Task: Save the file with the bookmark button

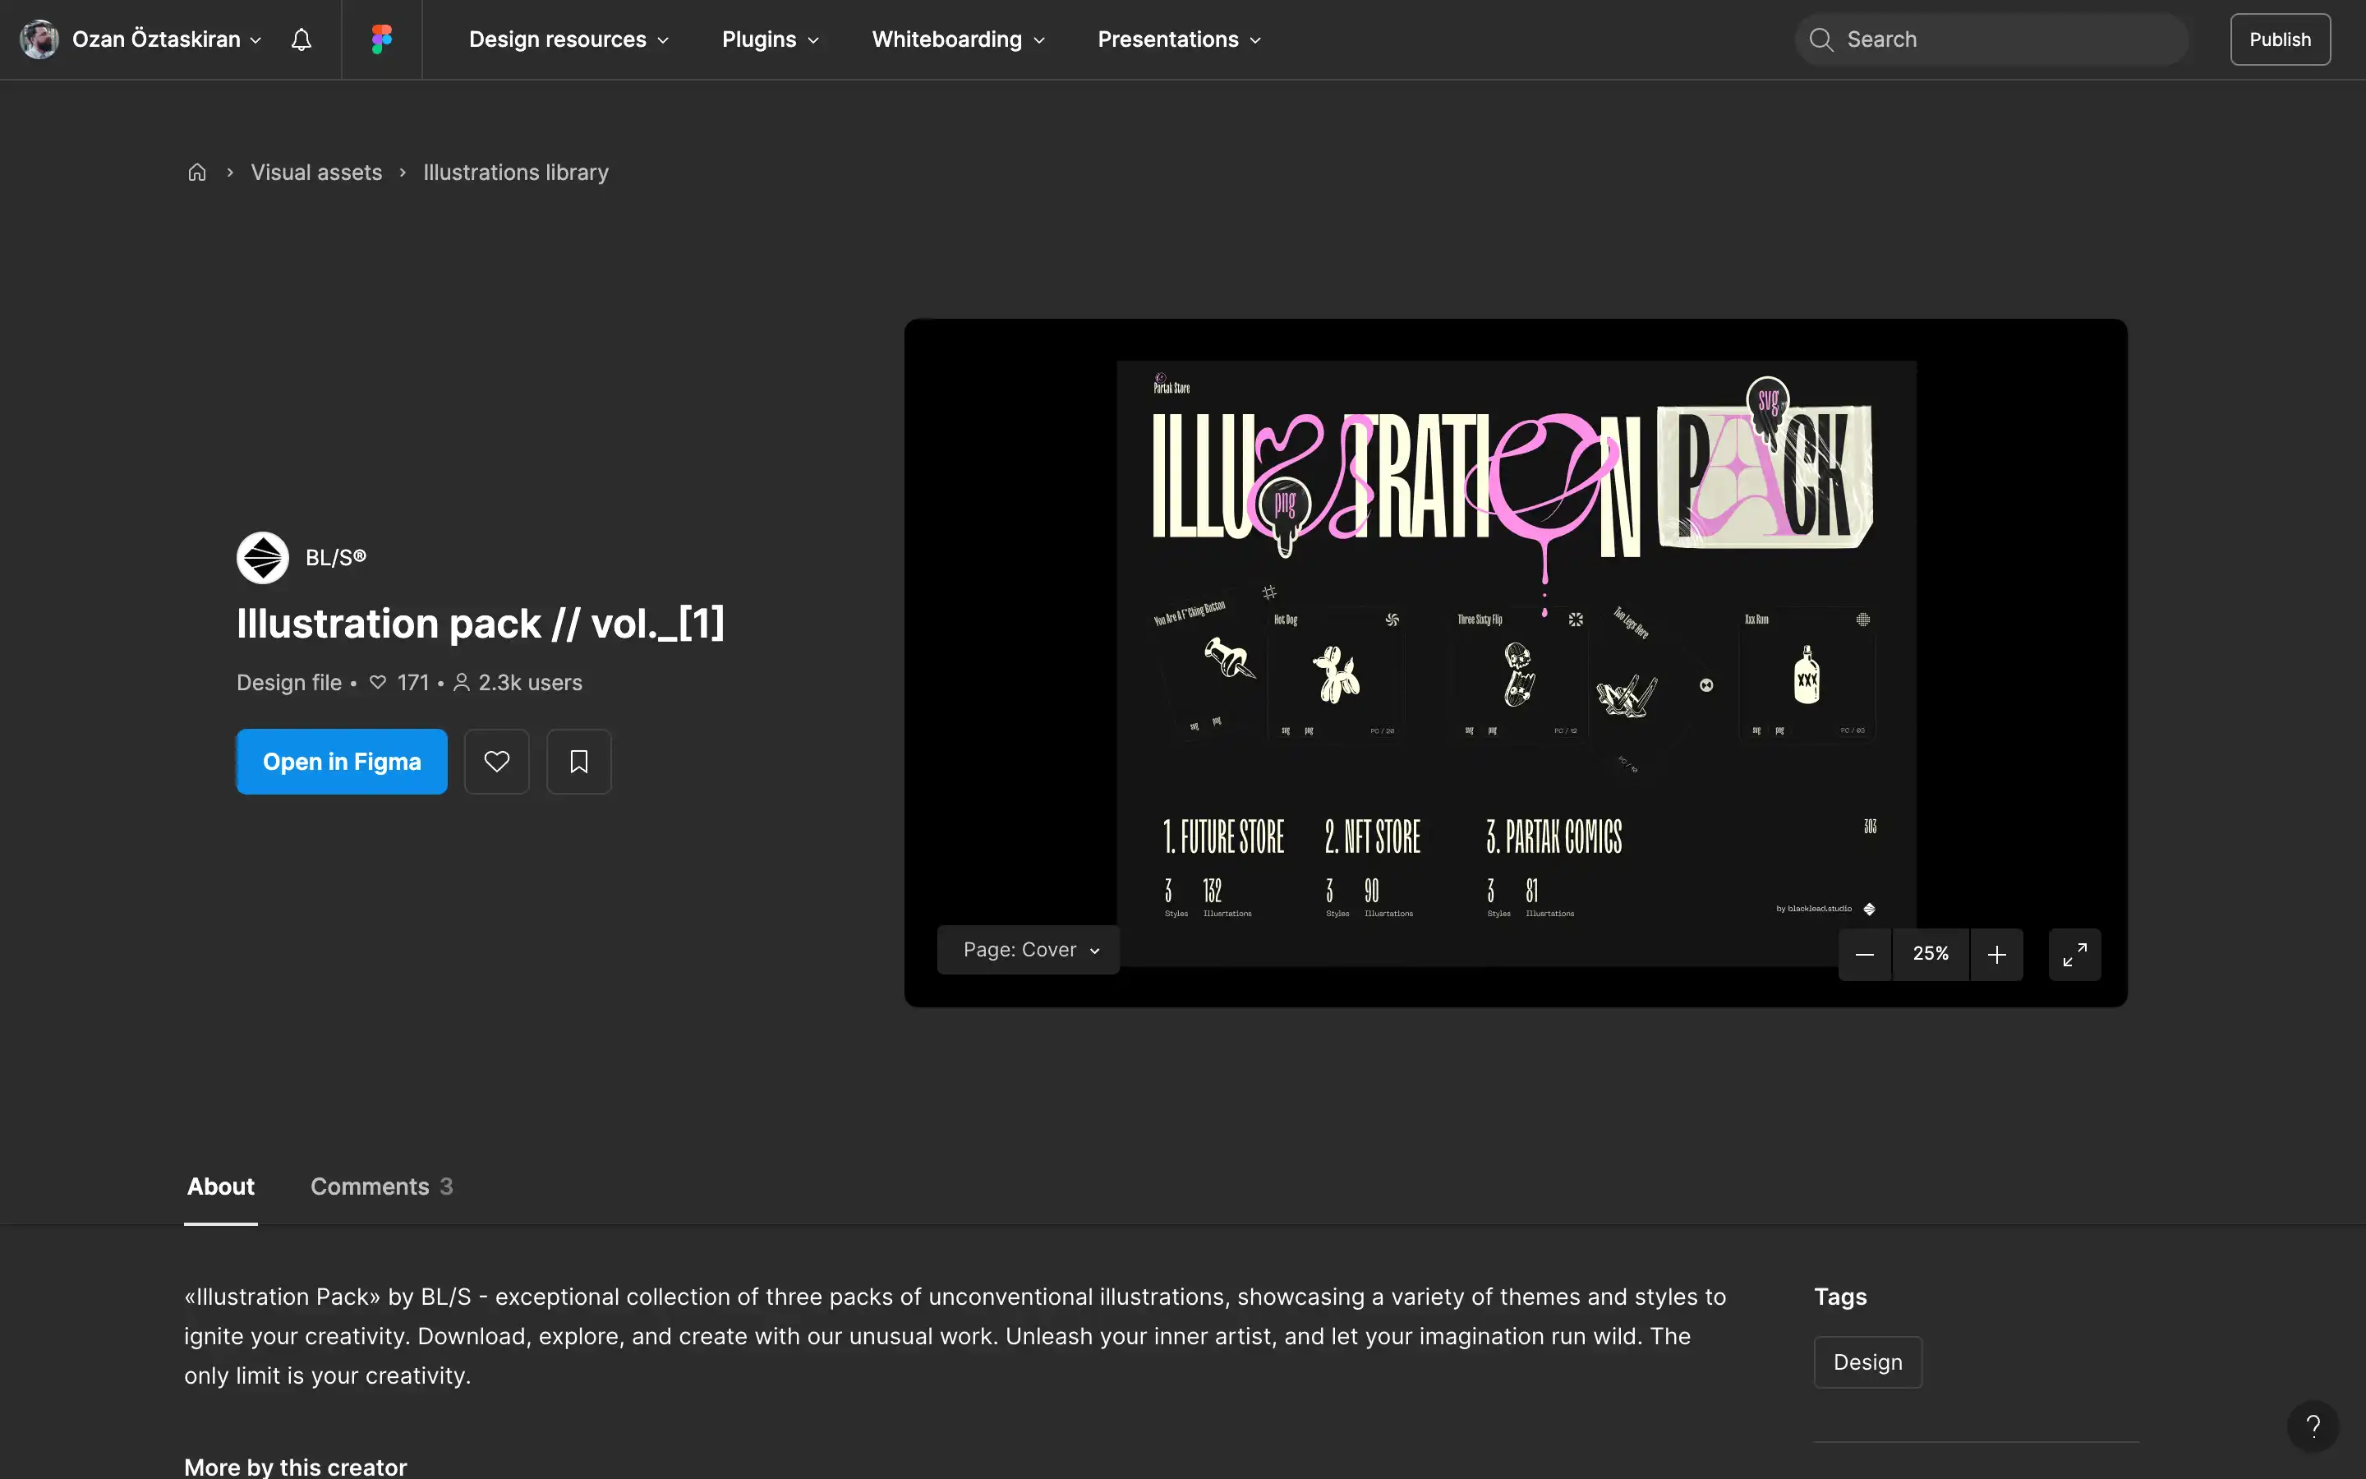Action: [x=579, y=761]
